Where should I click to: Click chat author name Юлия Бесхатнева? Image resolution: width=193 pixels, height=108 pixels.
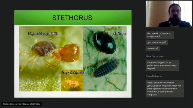click(x=154, y=56)
